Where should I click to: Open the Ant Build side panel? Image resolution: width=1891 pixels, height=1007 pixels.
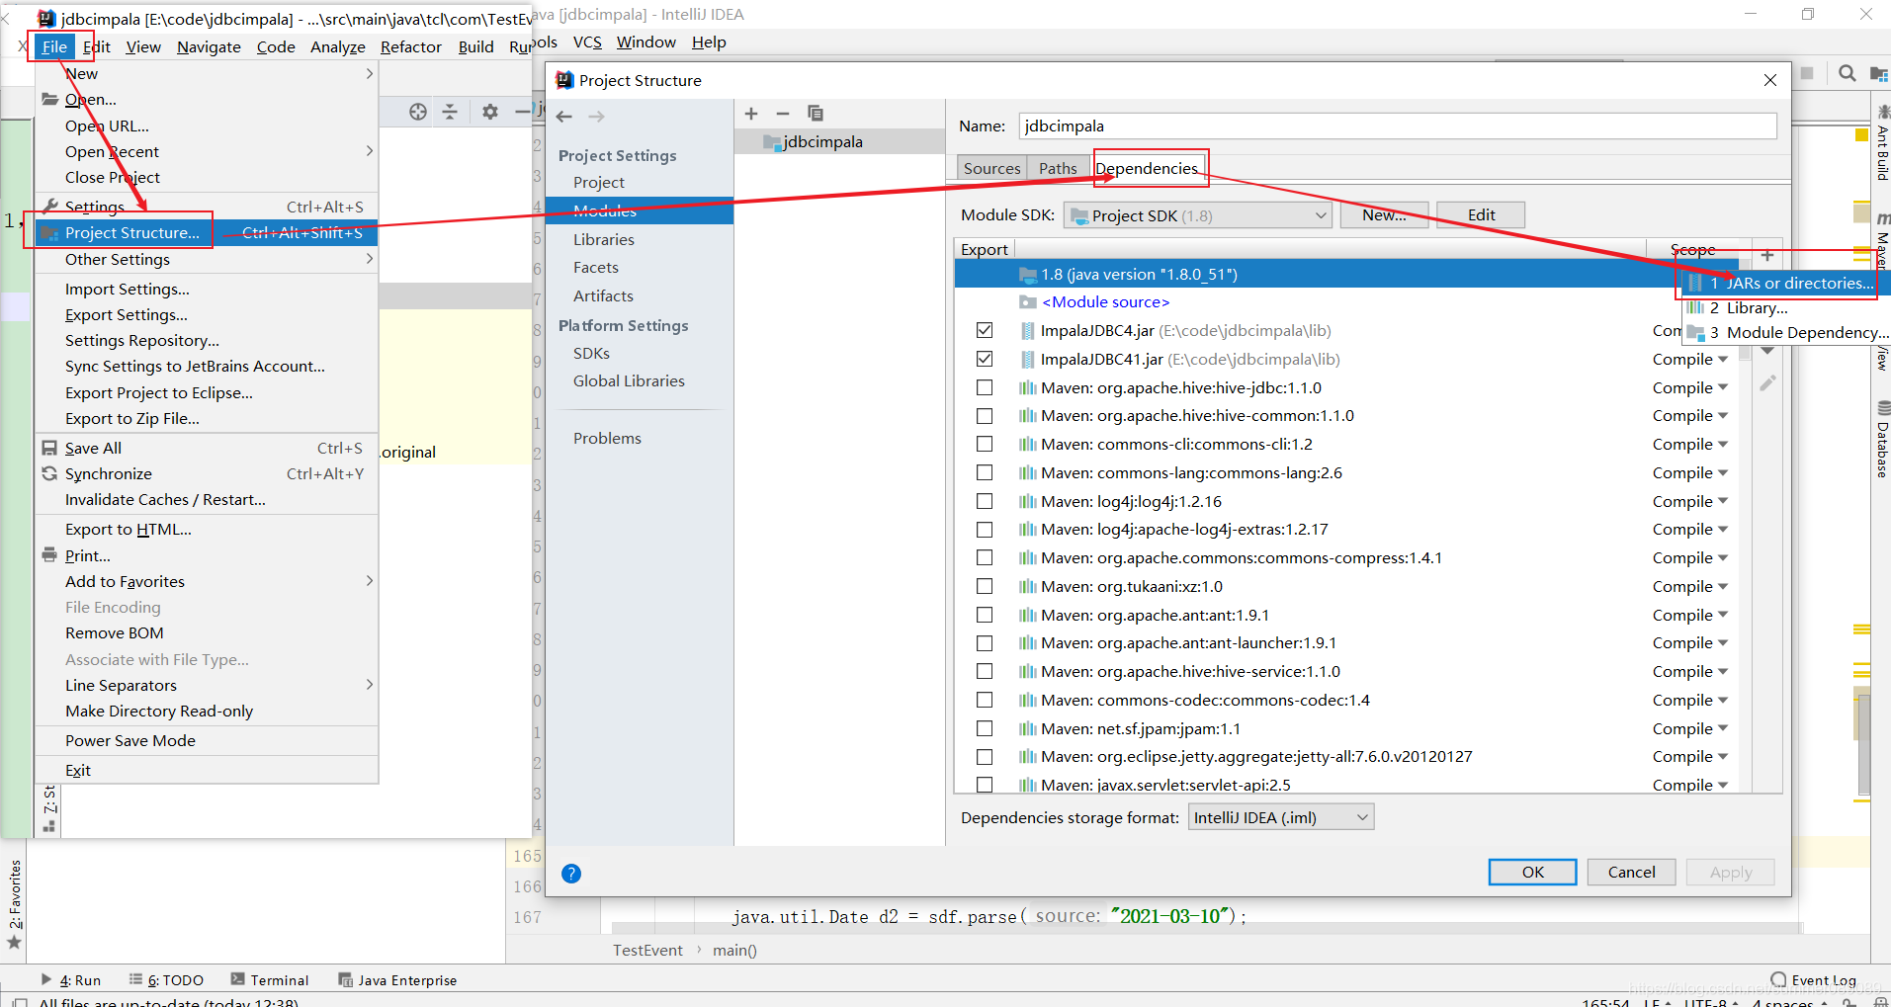[x=1882, y=144]
